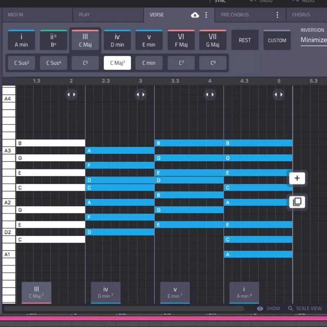The width and height of the screenshot is (327, 327).
Task: Click the SYNC icon at the top
Action: (211, 2)
